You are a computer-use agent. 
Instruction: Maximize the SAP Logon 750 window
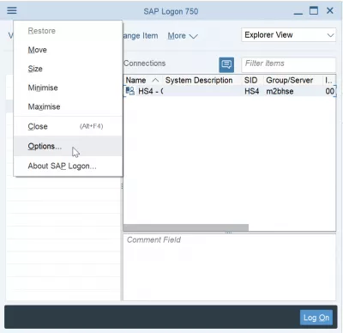click(314, 11)
